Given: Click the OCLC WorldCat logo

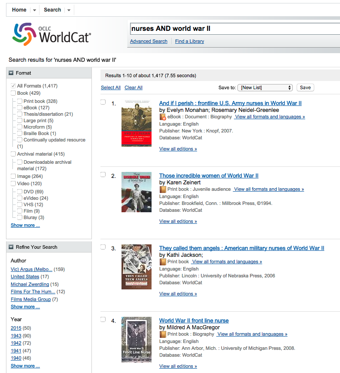Looking at the screenshot, I should point(52,34).
